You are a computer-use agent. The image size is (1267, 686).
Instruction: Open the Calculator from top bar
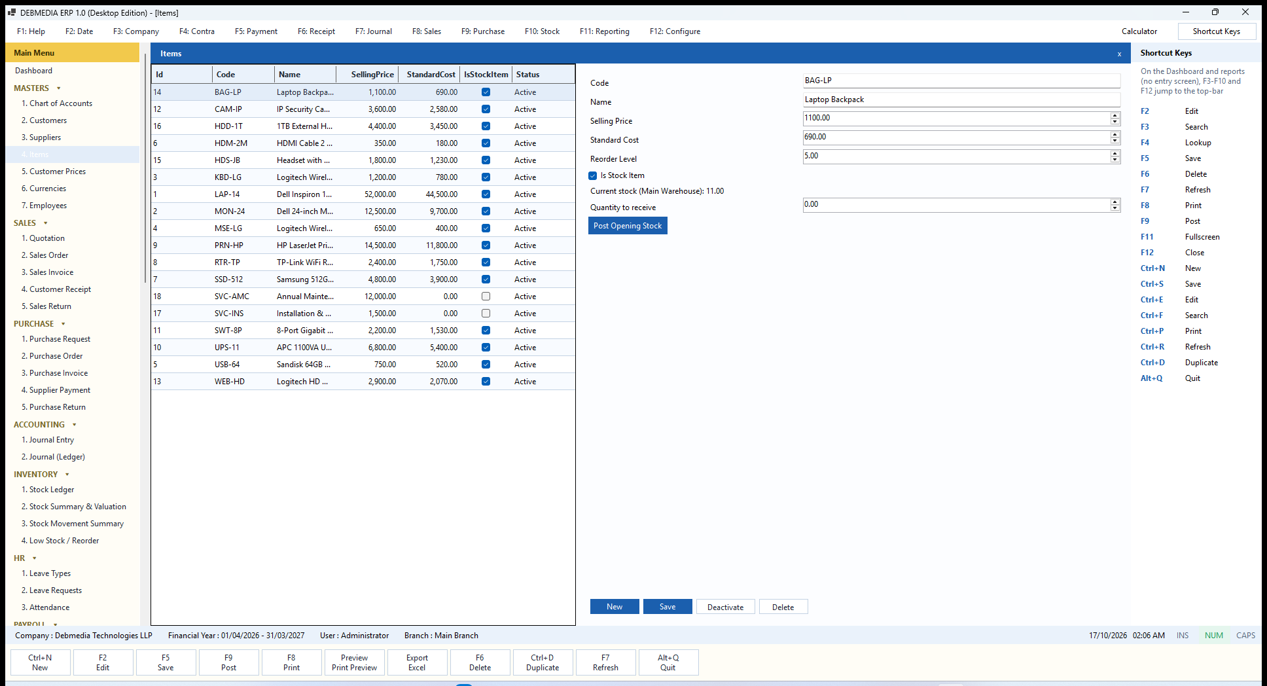point(1139,31)
